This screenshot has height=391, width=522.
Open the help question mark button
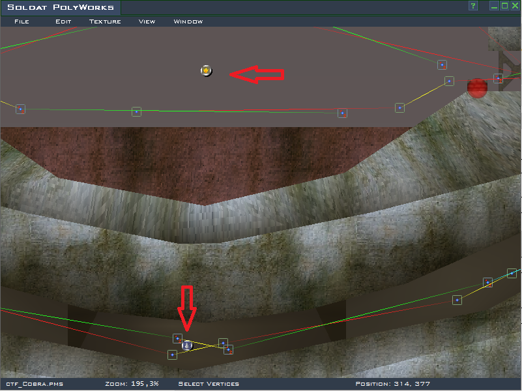pos(474,6)
